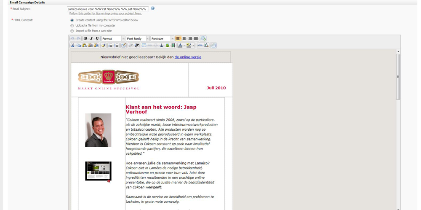Screen dimensions: 421x210
Task: Insert an image using picture icon
Action: point(167,46)
